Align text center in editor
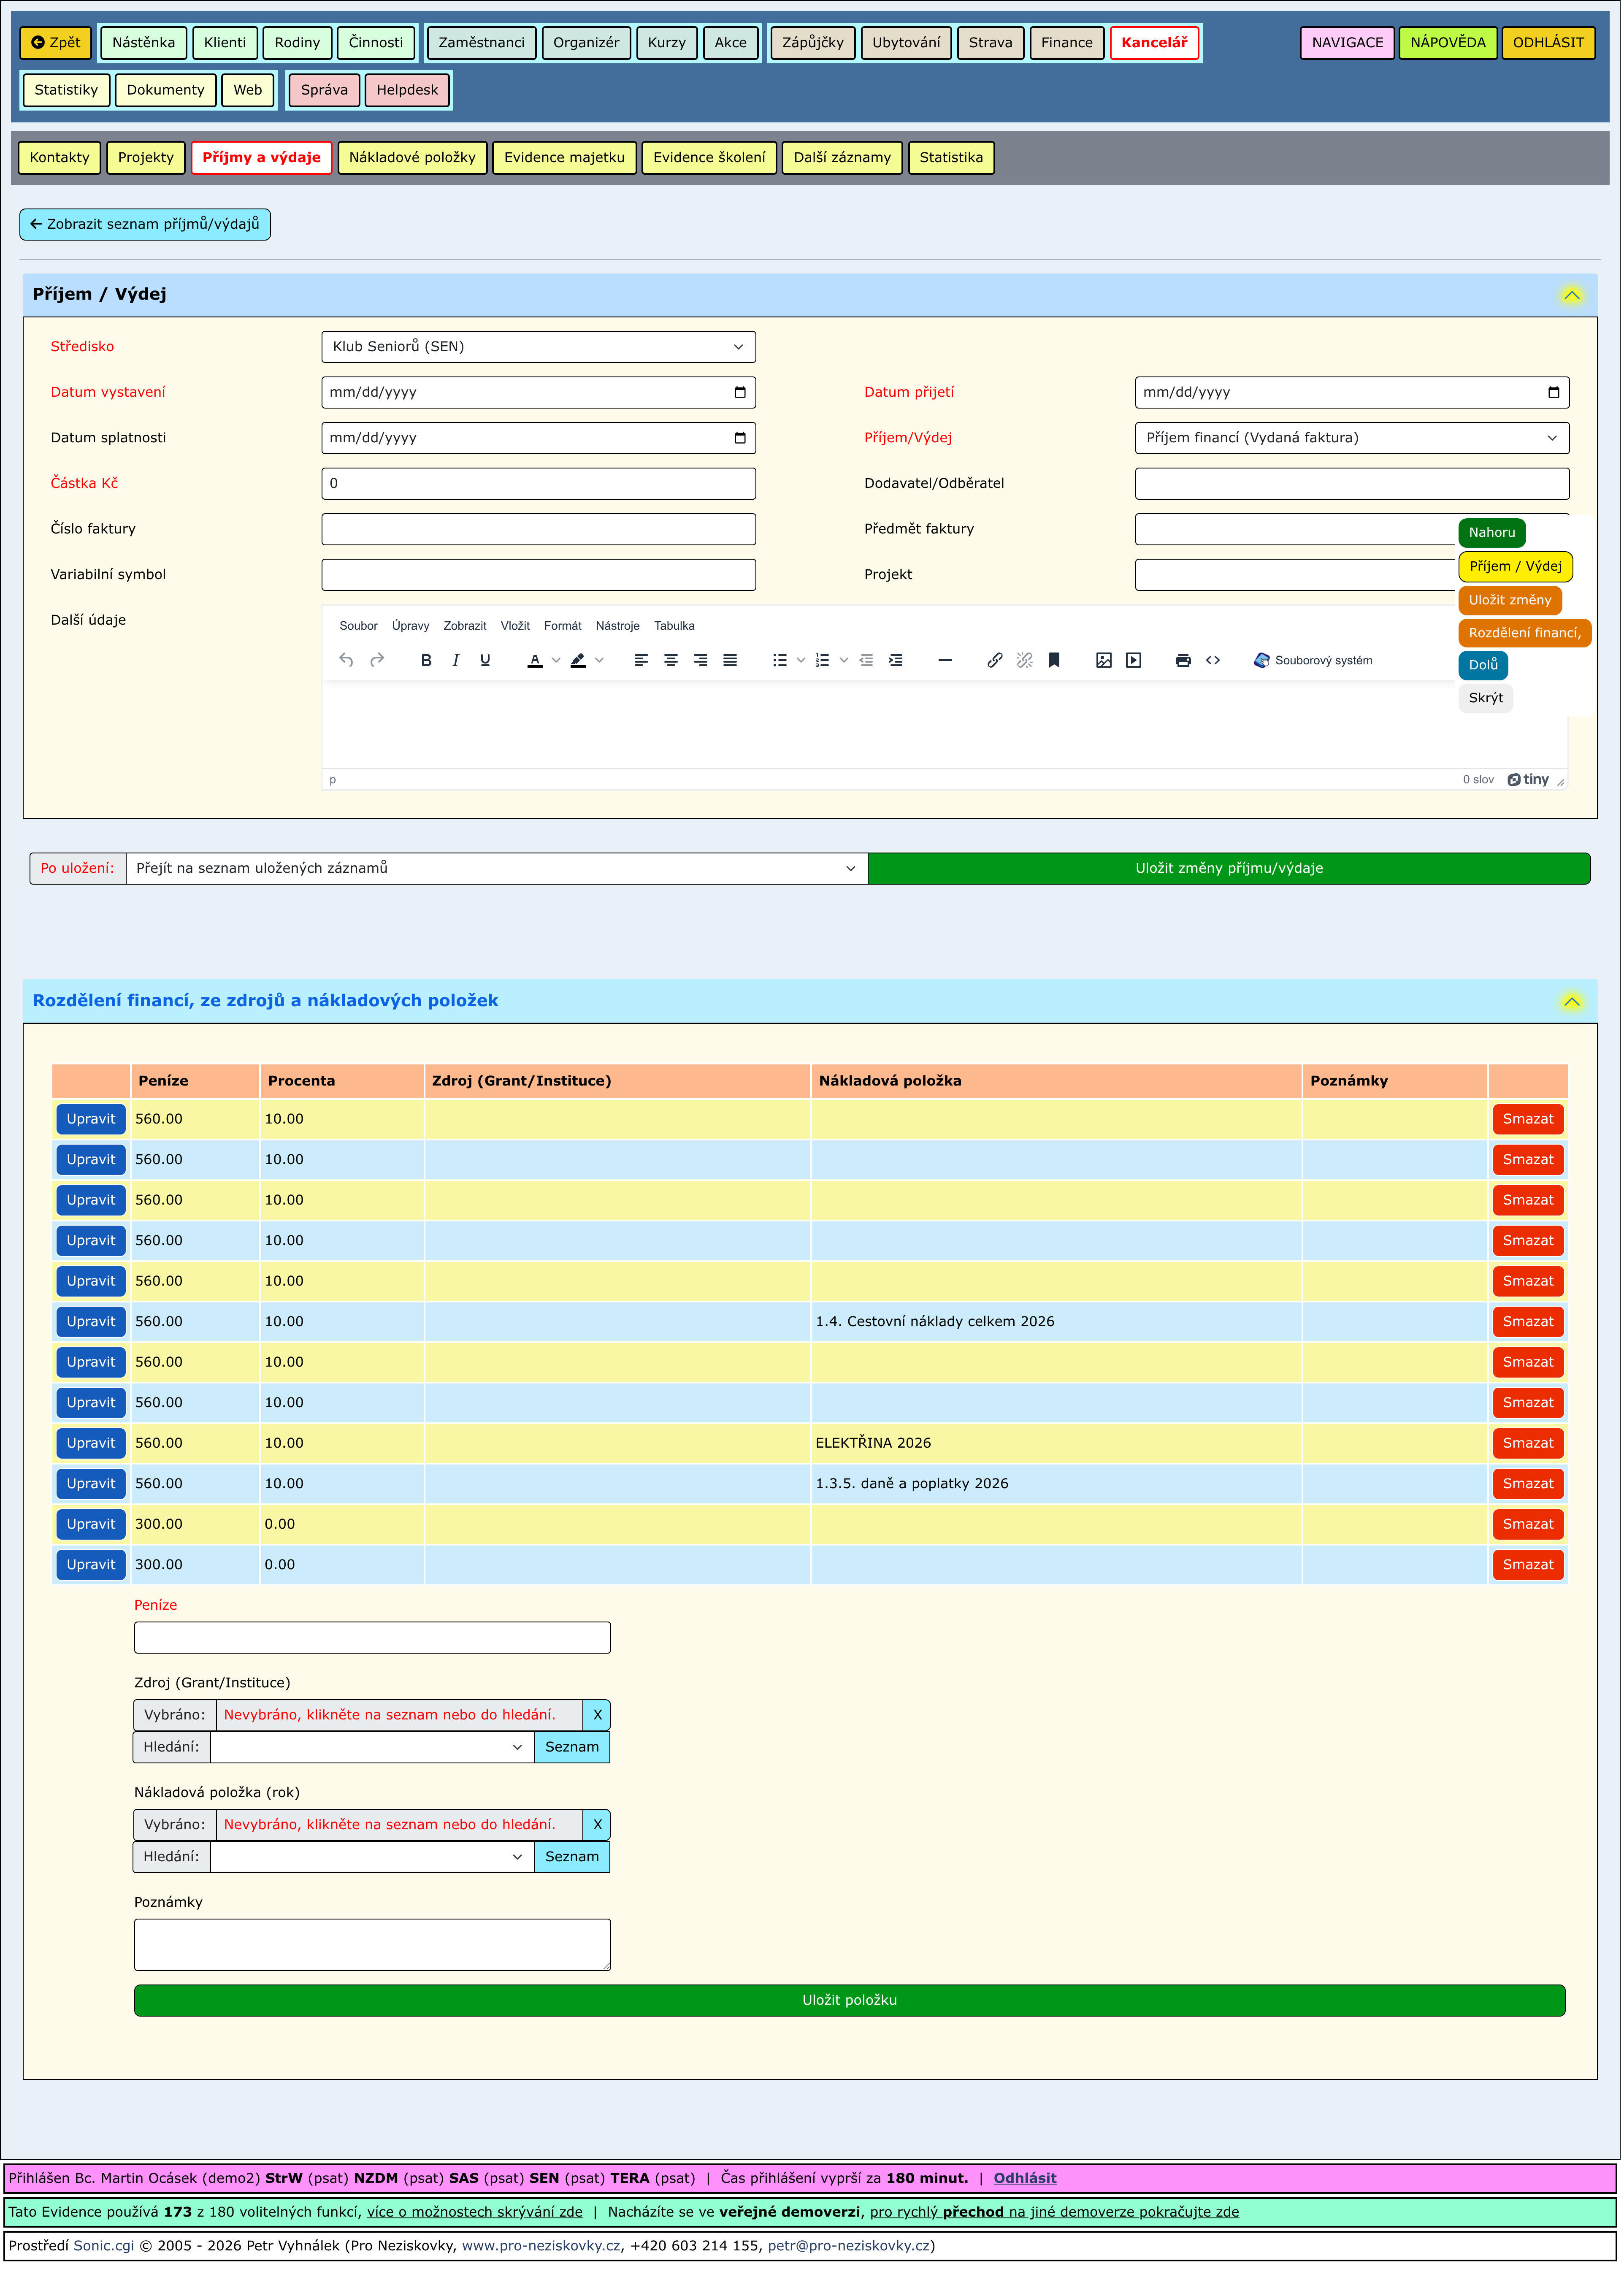Viewport: 1624px width, 2285px height. [671, 661]
